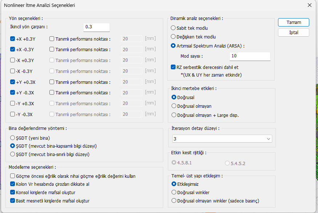Close the Nonlineer İtme Analizi dialog
318x213 pixels.
309,5
